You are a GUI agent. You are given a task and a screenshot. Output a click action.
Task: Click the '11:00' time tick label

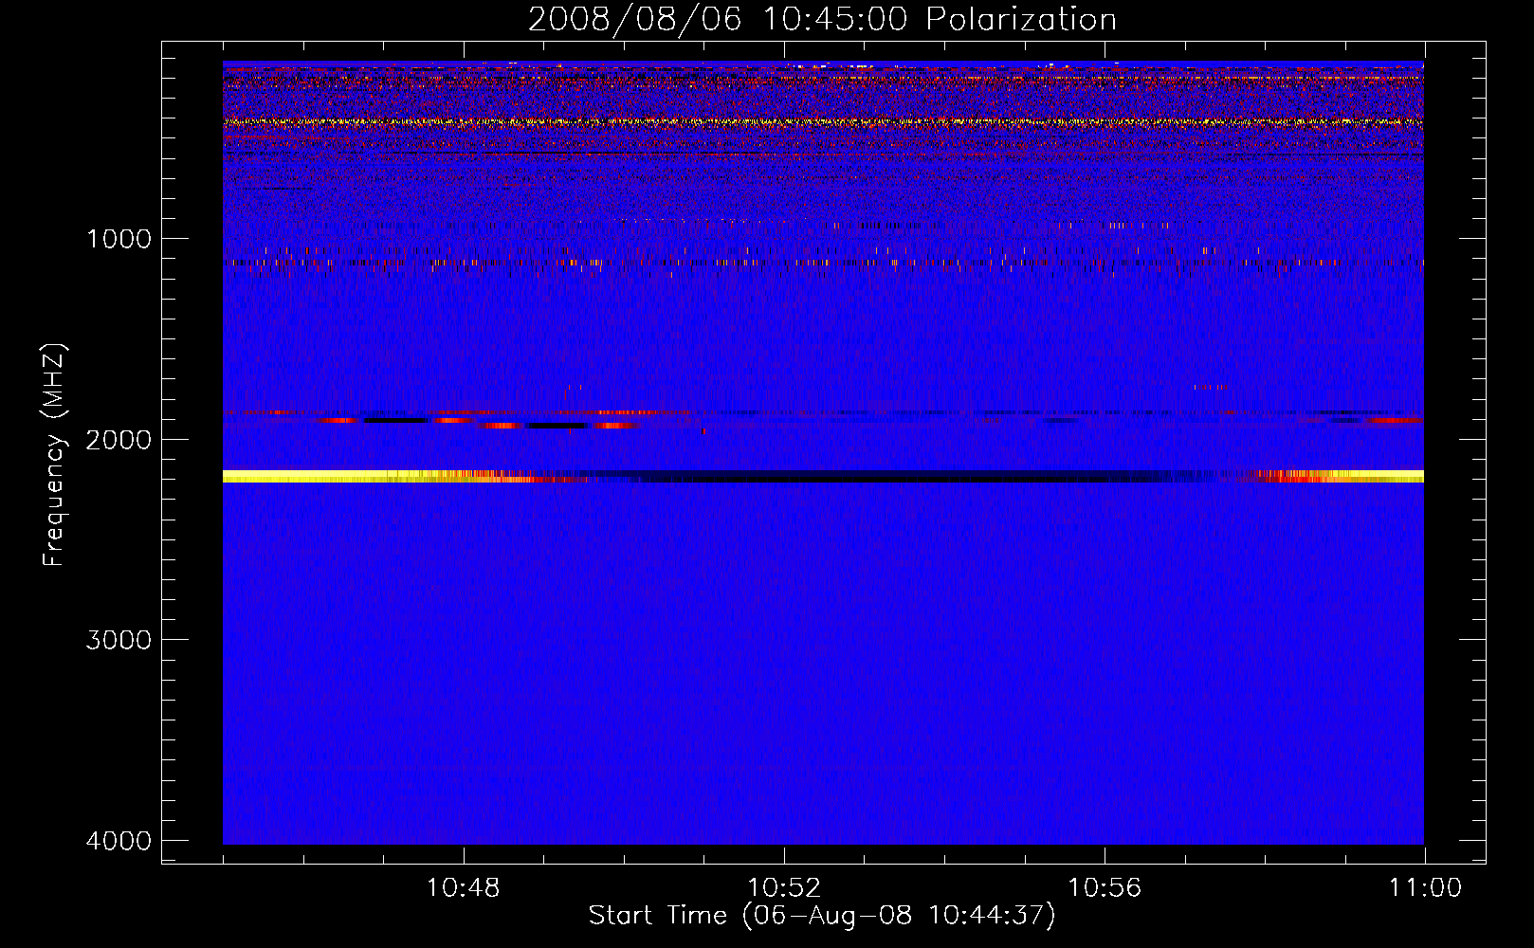(x=1425, y=888)
